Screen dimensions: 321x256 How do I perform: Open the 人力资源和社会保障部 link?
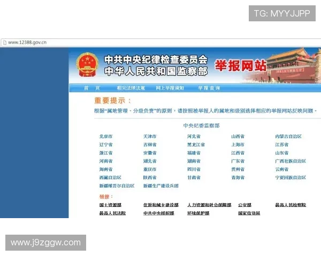click(209, 205)
